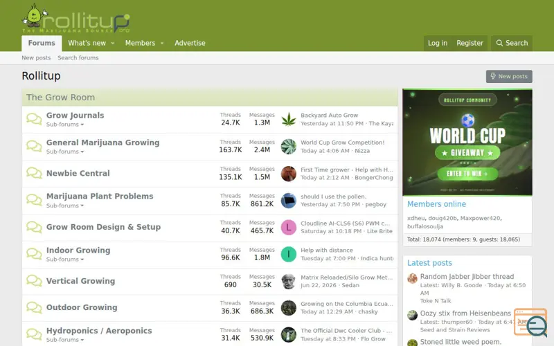
Task: Click Sedan avatar in Vertical Growing row
Action: click(x=289, y=282)
